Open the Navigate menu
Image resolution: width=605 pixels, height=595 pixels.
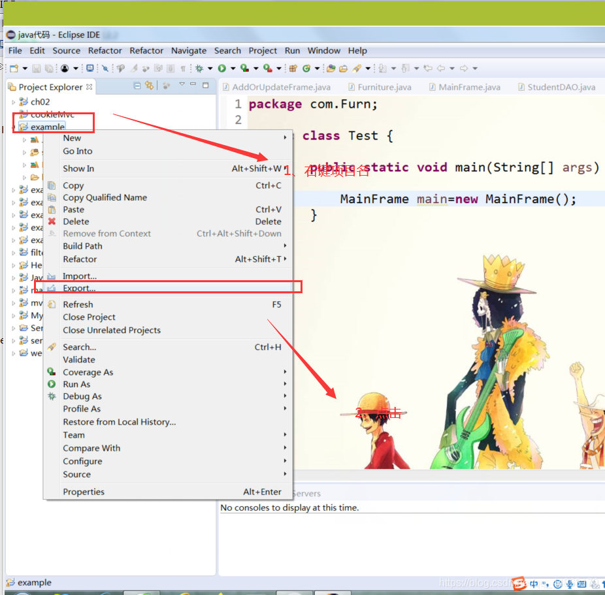tap(189, 50)
